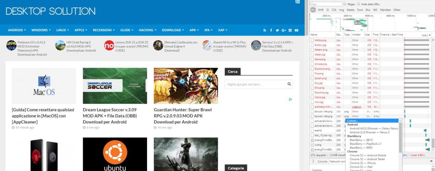Select Android (4.0.2) Browser — Galaxy Nexus option
The image size is (435, 171).
[x=374, y=129]
